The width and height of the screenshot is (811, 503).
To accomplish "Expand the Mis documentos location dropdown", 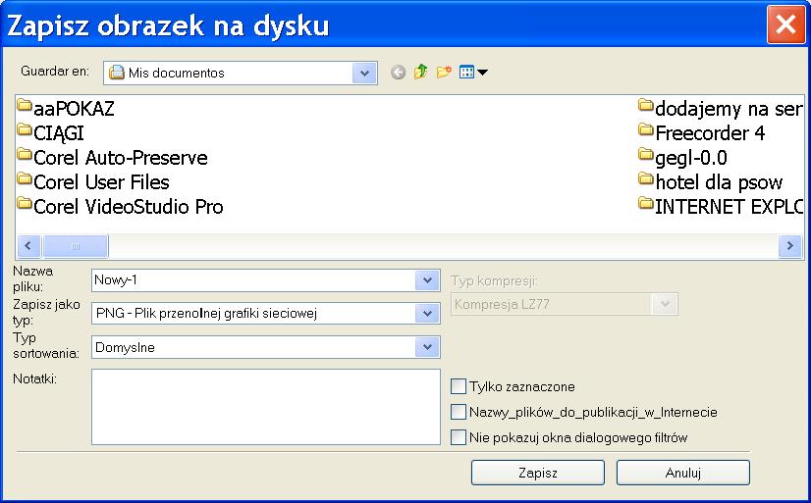I will point(365,73).
